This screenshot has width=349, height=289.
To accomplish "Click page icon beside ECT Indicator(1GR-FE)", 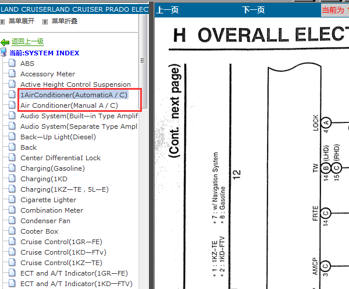I will pyautogui.click(x=12, y=273).
